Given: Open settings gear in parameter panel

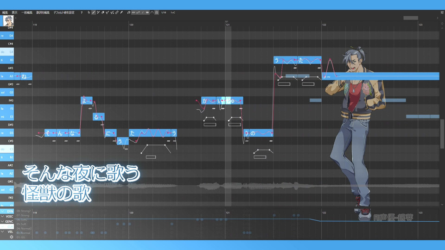Looking at the screenshot, I should tap(11, 237).
